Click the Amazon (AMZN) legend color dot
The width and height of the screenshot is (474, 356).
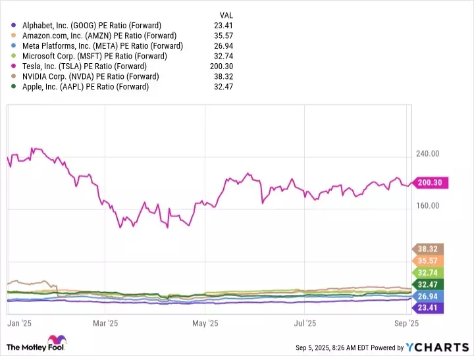click(x=14, y=36)
